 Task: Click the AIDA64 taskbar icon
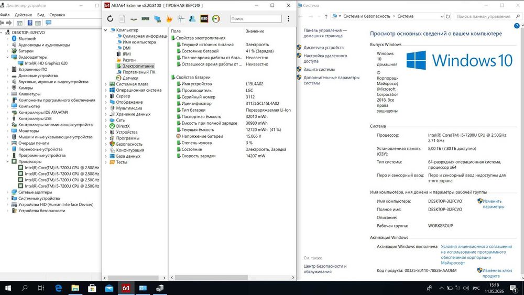126,288
